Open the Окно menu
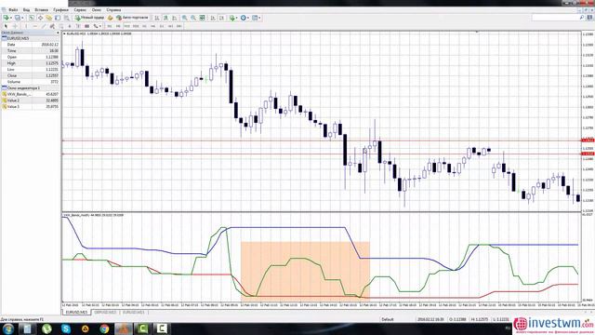Viewport: 595px width, 335px height. (x=97, y=10)
